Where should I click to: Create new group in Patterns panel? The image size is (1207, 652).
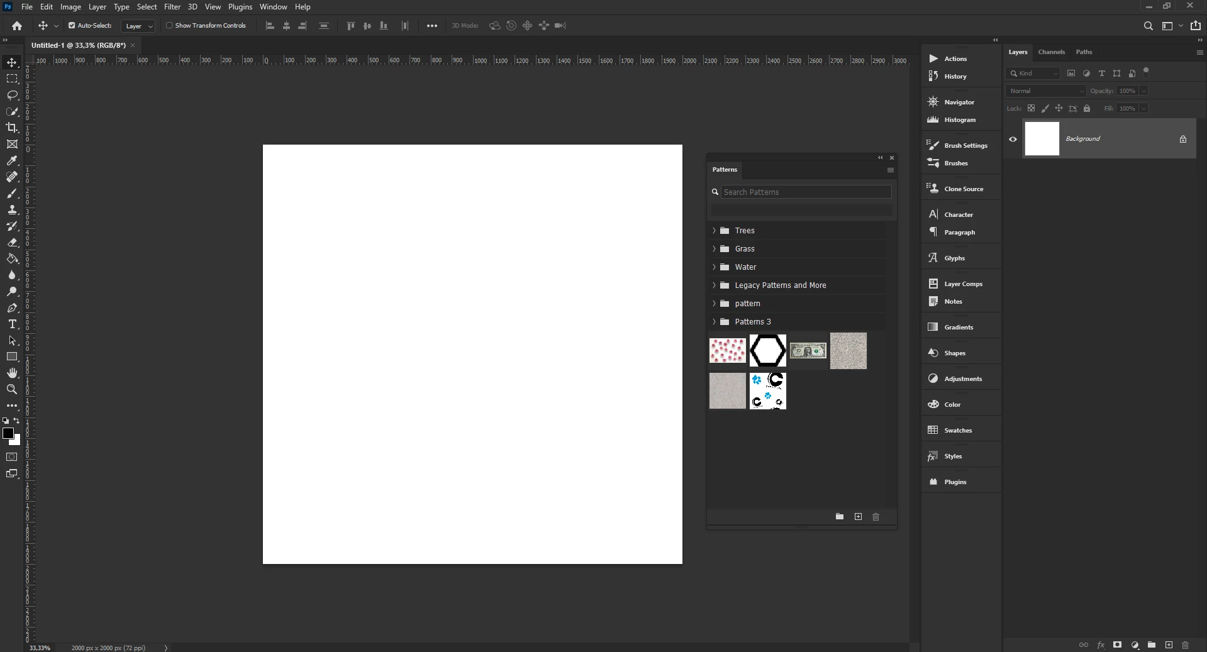pyautogui.click(x=839, y=516)
